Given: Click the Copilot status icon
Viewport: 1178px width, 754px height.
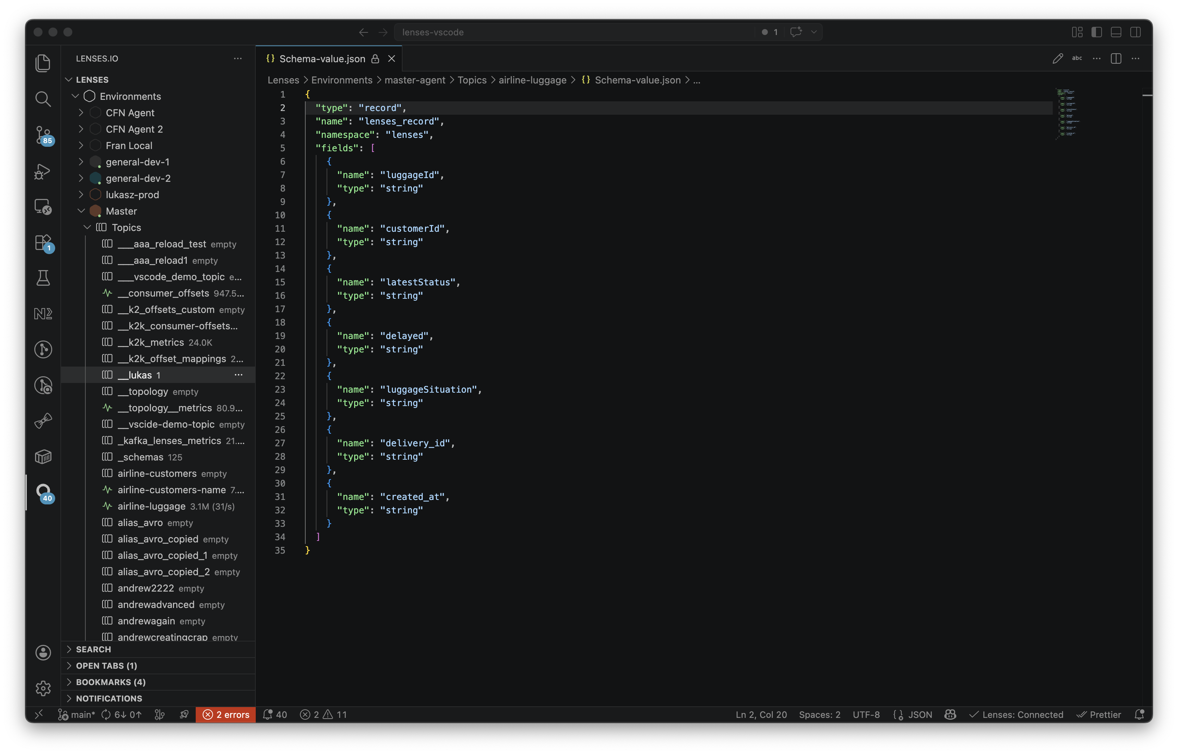Looking at the screenshot, I should tap(950, 715).
